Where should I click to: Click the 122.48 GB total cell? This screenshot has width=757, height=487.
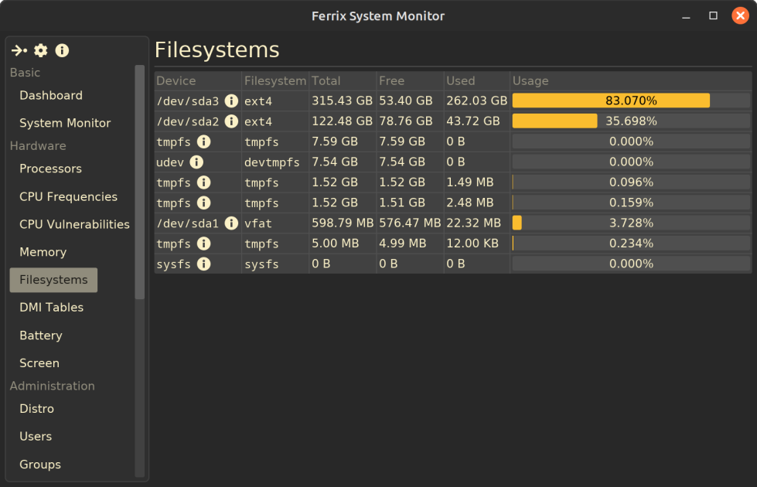pyautogui.click(x=342, y=121)
